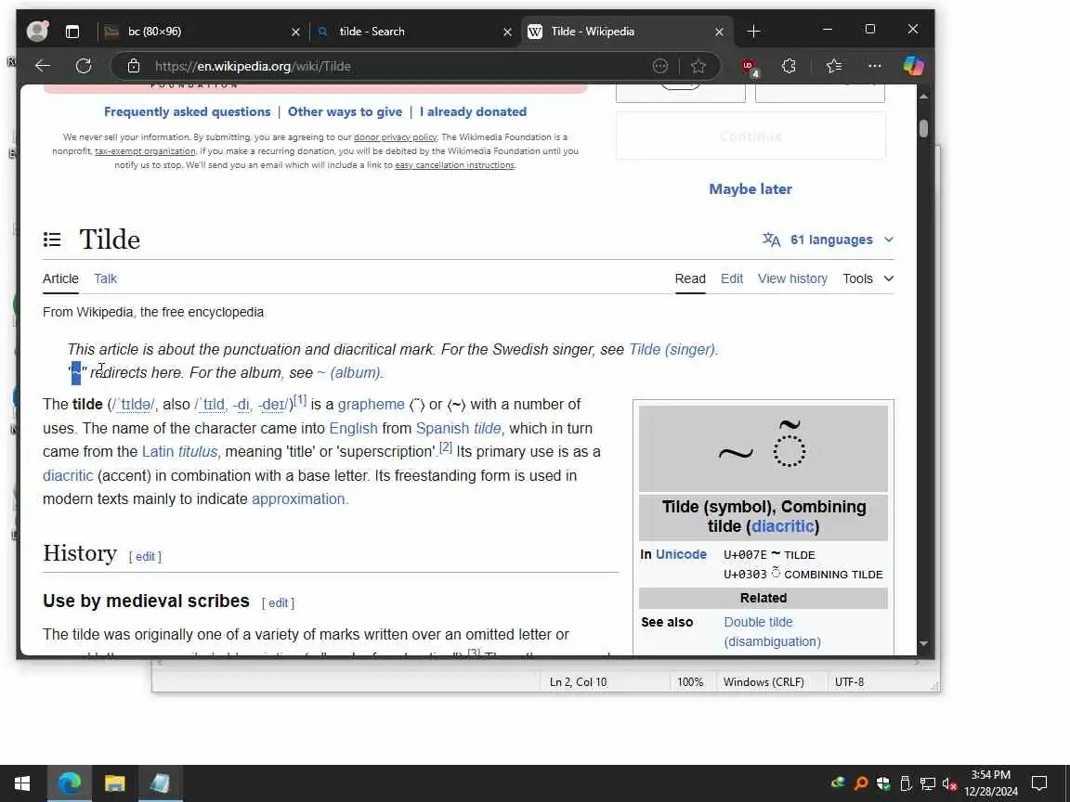Edit Use by medieval scribes section
Screen dimensions: 1070x802
tap(279, 602)
